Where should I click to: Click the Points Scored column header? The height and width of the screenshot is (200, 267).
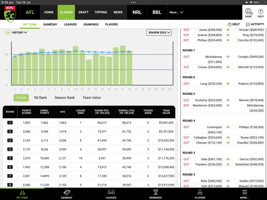[x=26, y=112]
